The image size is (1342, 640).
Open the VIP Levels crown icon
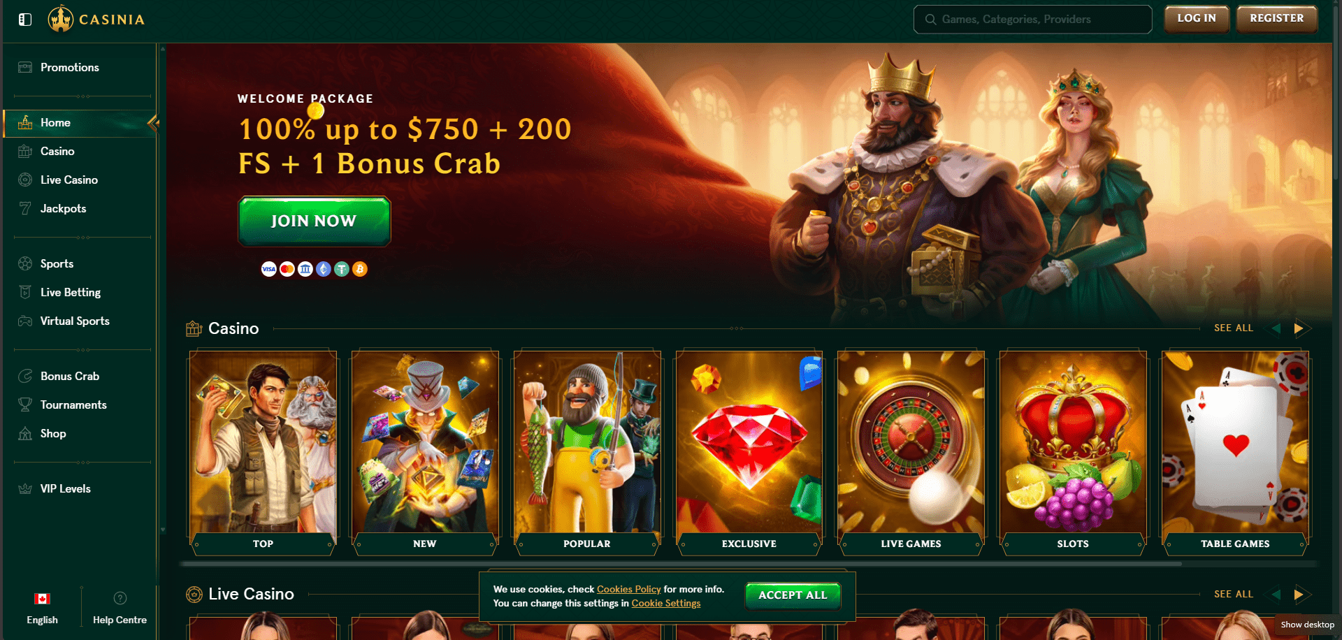click(25, 488)
